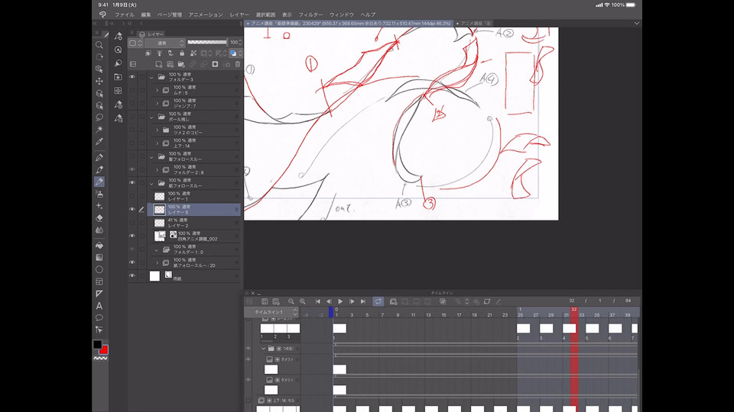This screenshot has width=734, height=412.
Task: Select the Eyedropper tool
Action: tap(99, 142)
